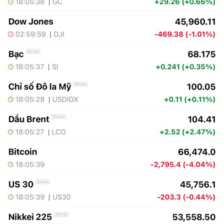Viewport: 224px width, 224px height.
Task: Click the Dow Jones price 45,960.11
Action: pos(195,22)
